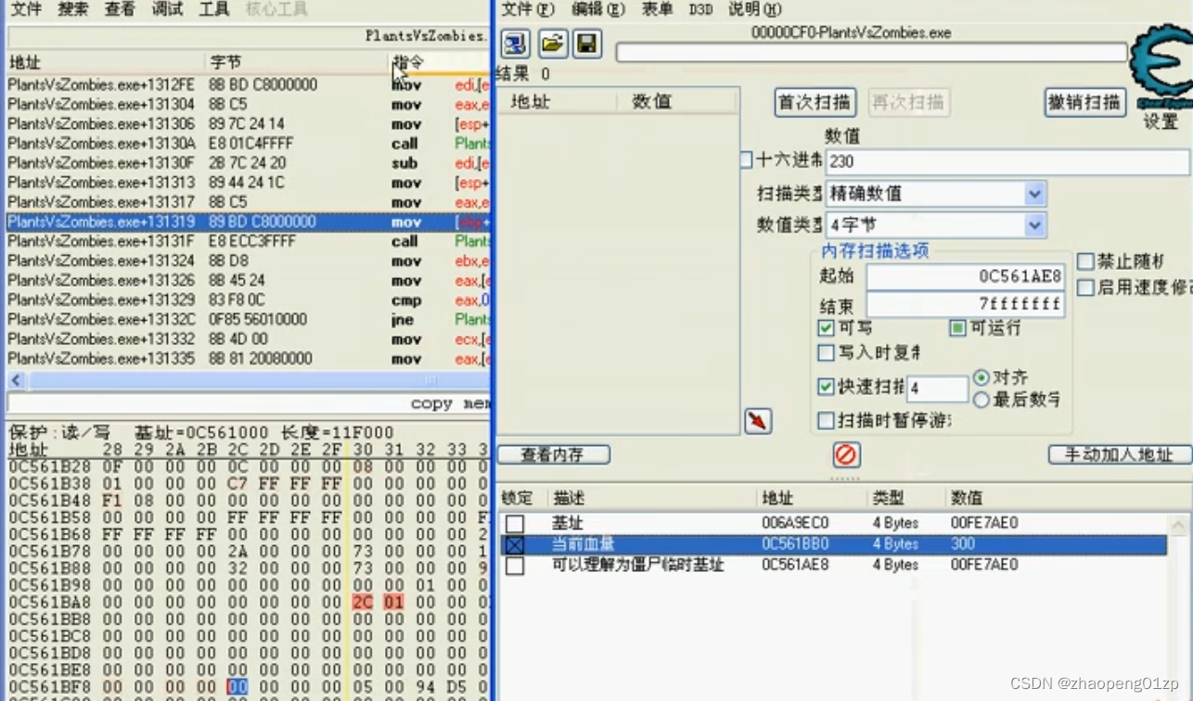The image size is (1193, 701).
Task: Click the scan progress bar
Action: (x=872, y=53)
